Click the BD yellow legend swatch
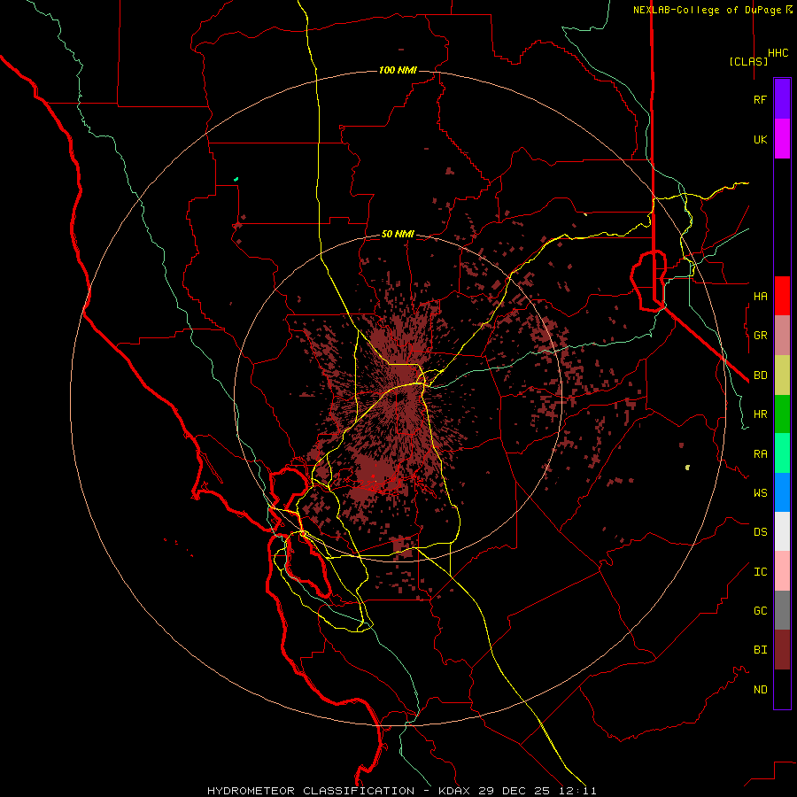Viewport: 797px width, 797px height. [x=782, y=375]
